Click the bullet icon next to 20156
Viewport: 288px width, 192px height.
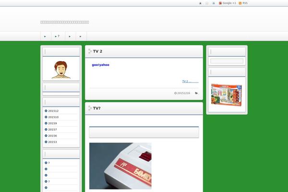click(x=46, y=135)
